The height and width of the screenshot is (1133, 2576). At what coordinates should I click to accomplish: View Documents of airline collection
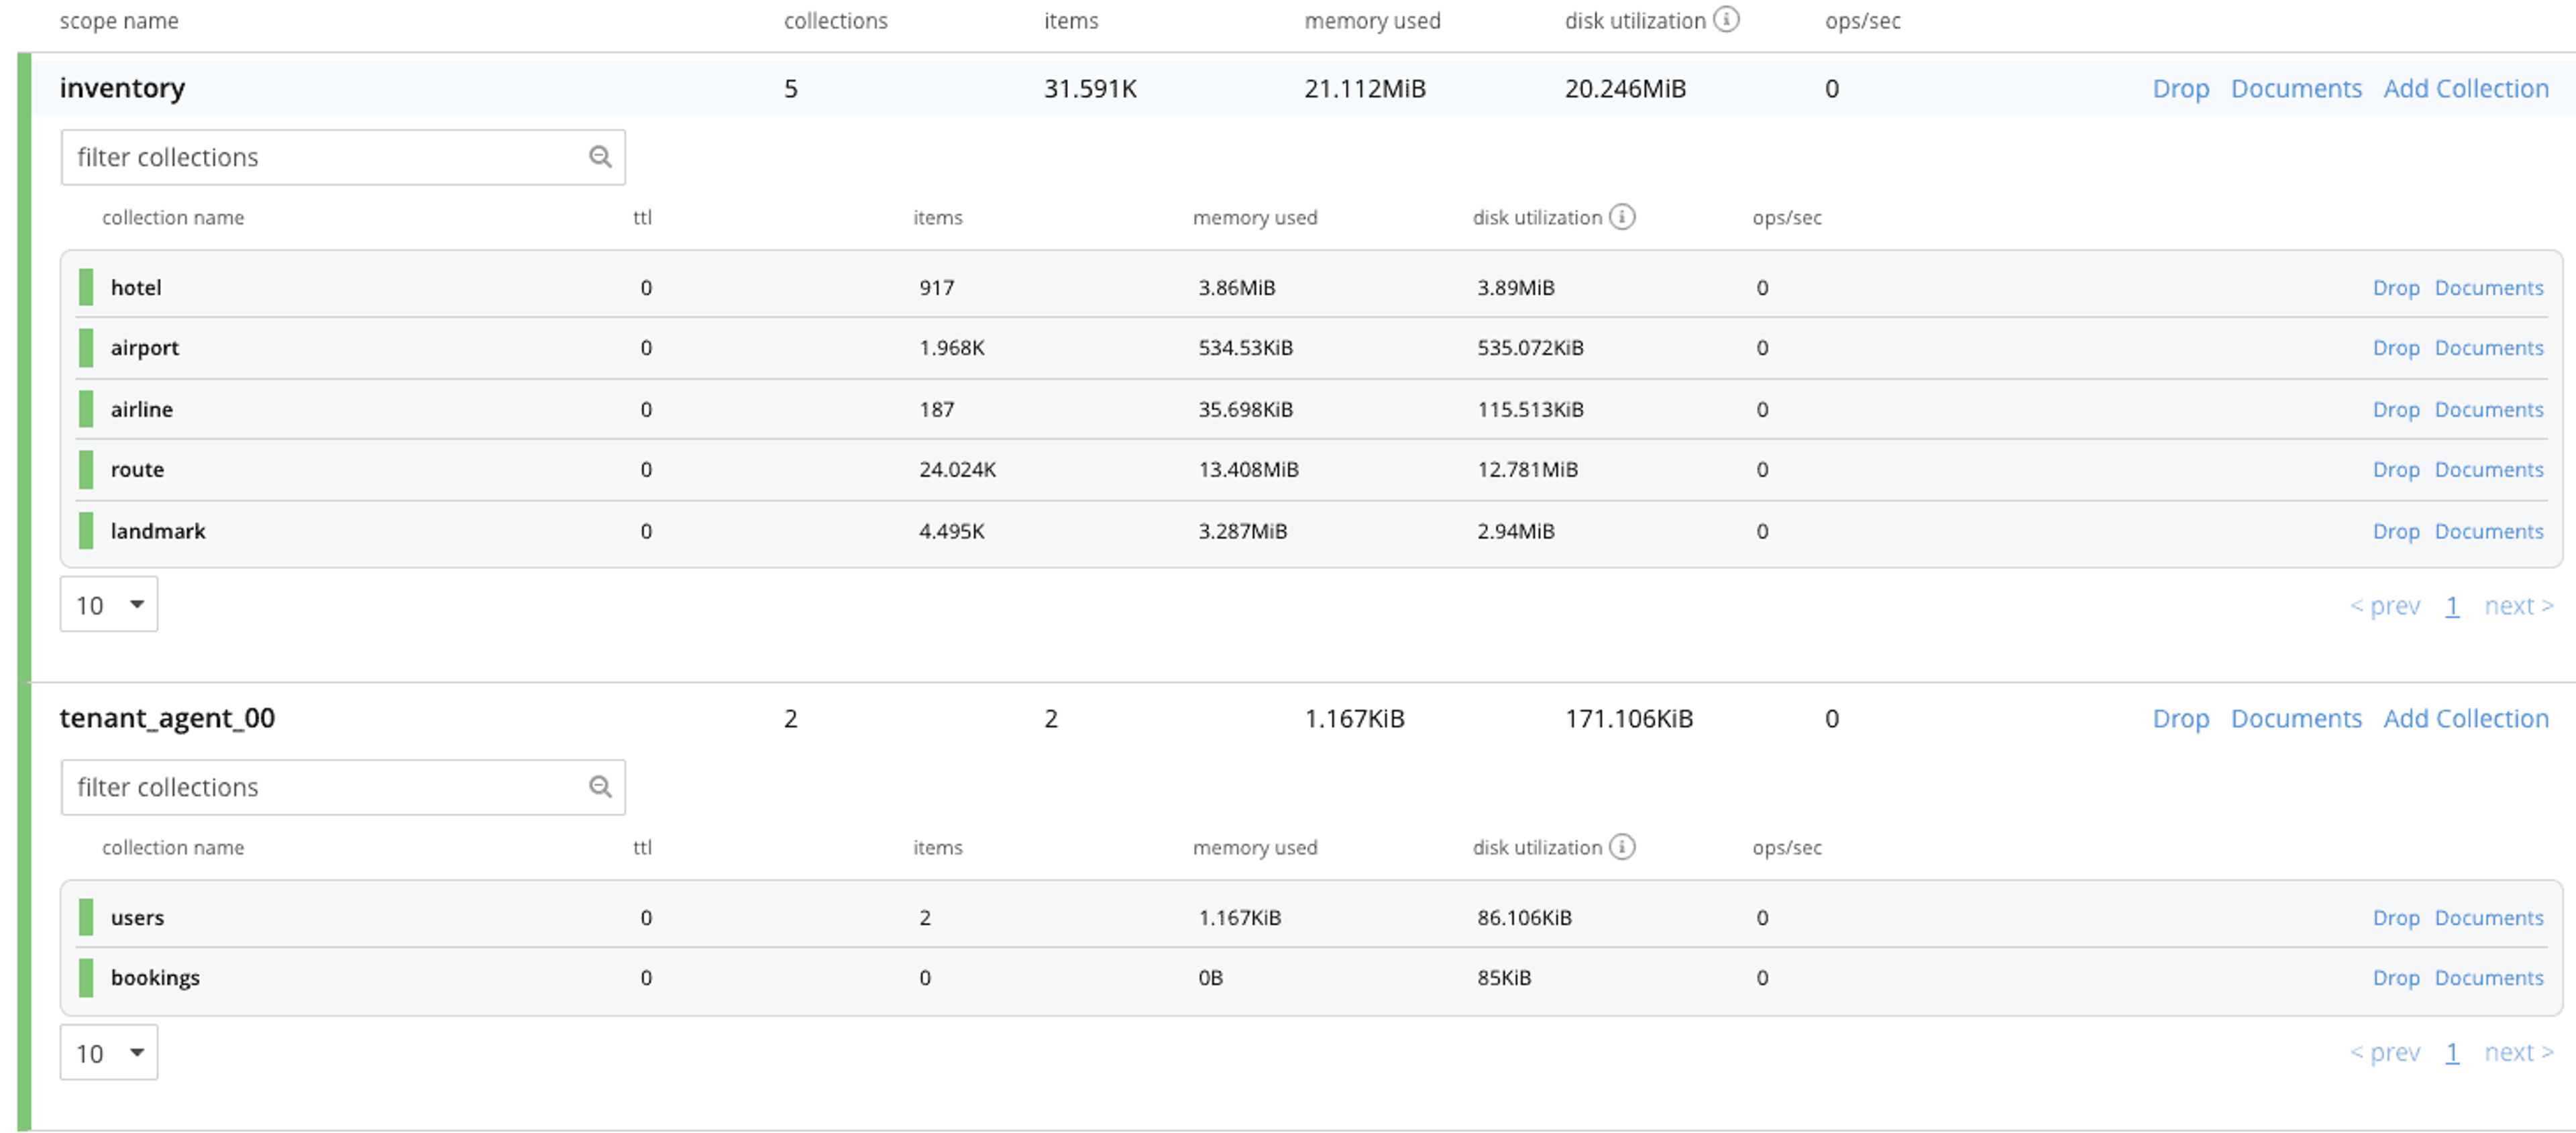(x=2489, y=410)
